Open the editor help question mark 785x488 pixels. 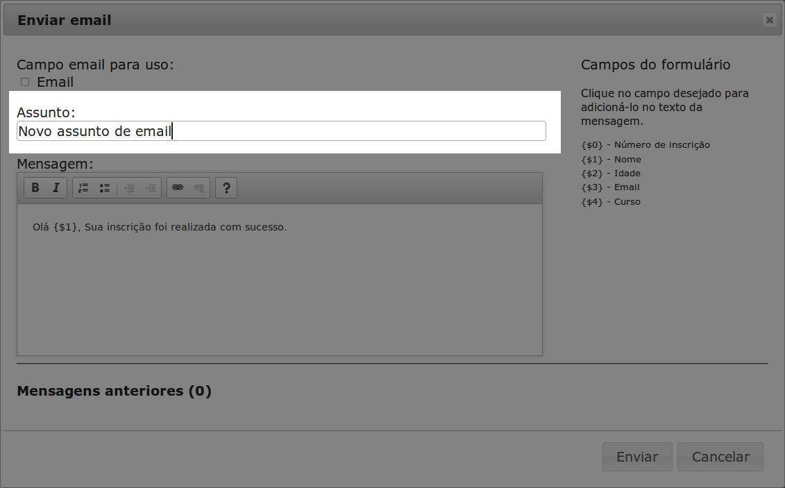[226, 188]
